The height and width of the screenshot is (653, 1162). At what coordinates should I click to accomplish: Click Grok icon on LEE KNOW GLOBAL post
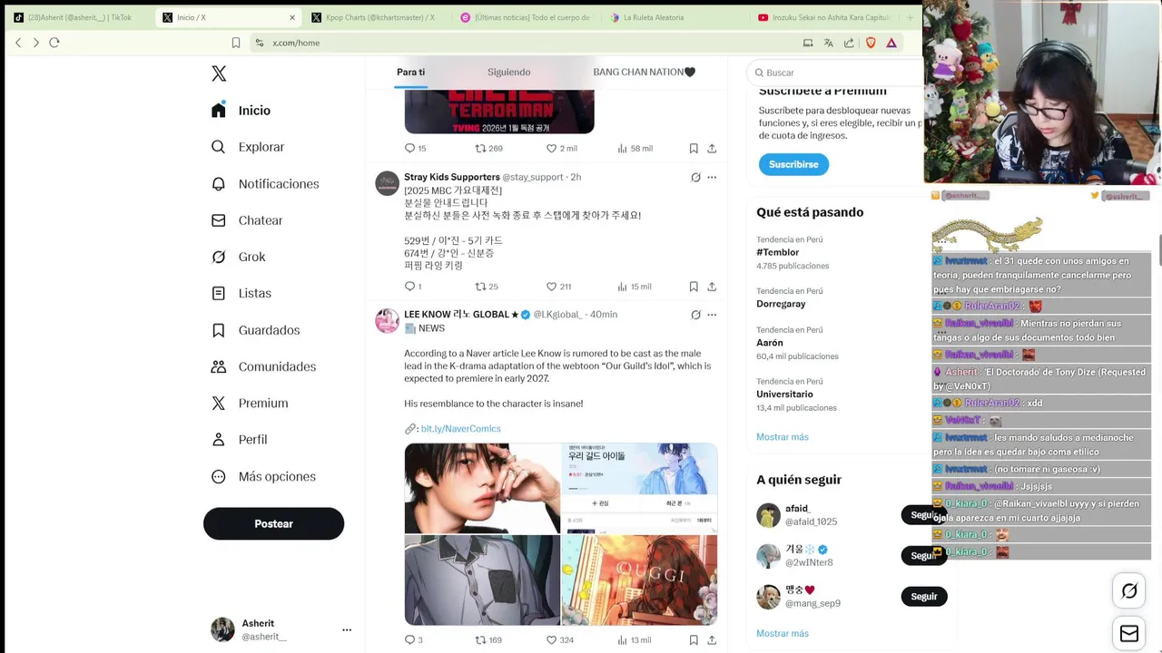(x=695, y=315)
